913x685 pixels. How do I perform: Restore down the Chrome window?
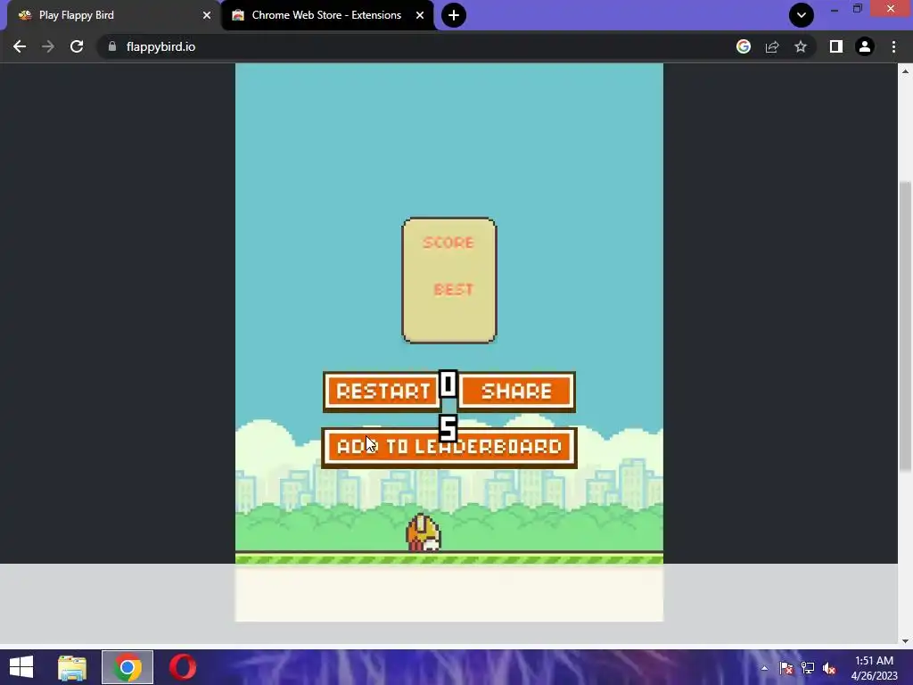pos(858,9)
